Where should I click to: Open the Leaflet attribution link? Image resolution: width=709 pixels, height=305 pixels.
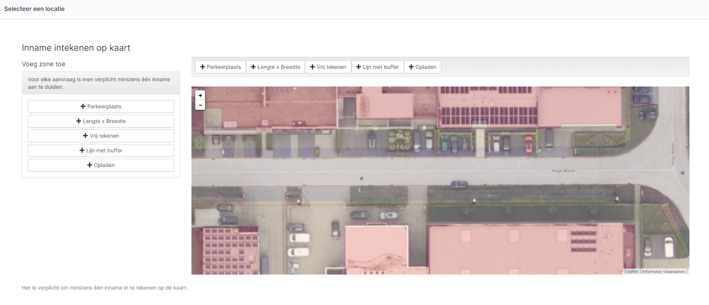point(631,272)
